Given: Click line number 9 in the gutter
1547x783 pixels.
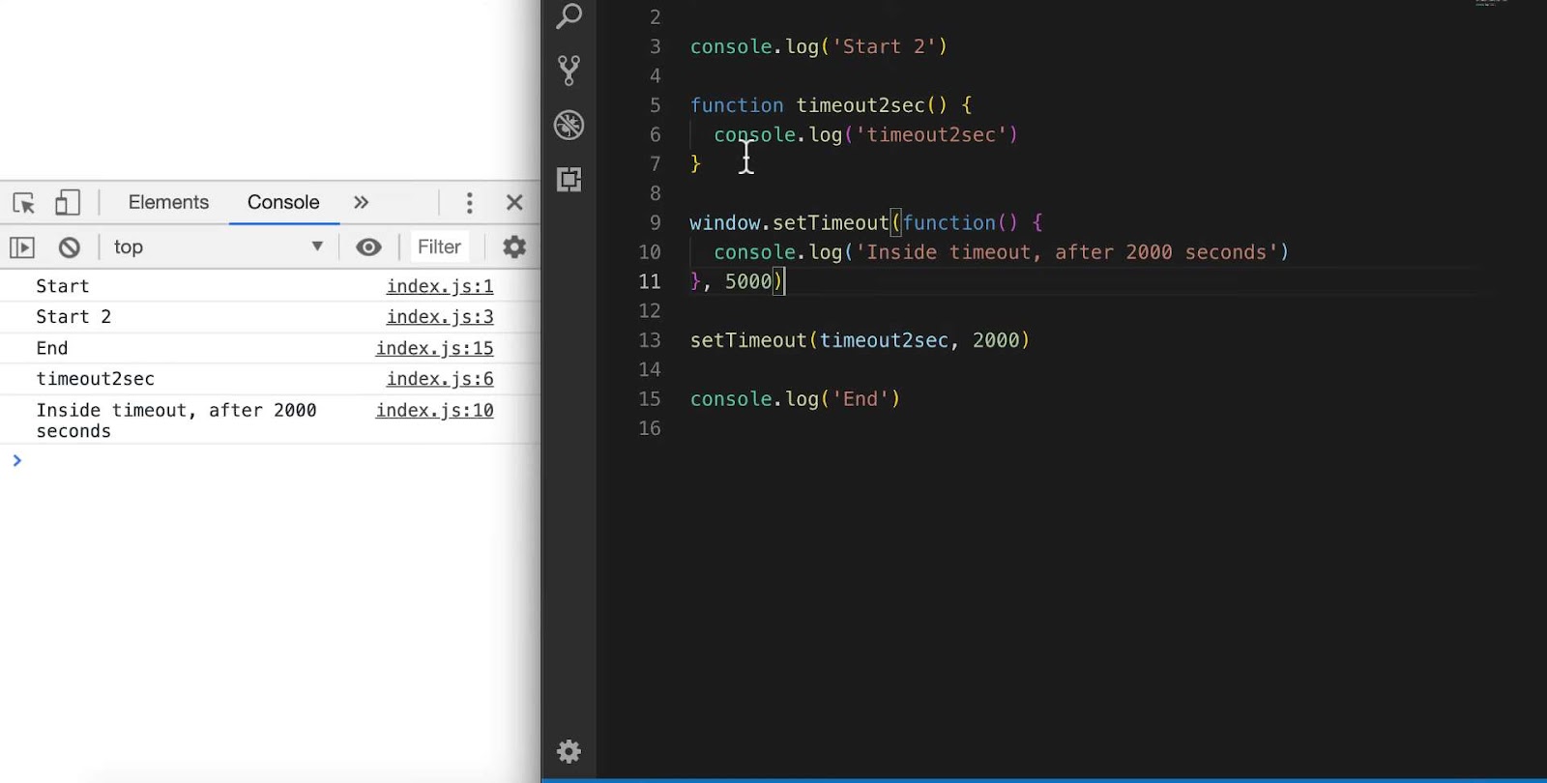Looking at the screenshot, I should tap(655, 223).
